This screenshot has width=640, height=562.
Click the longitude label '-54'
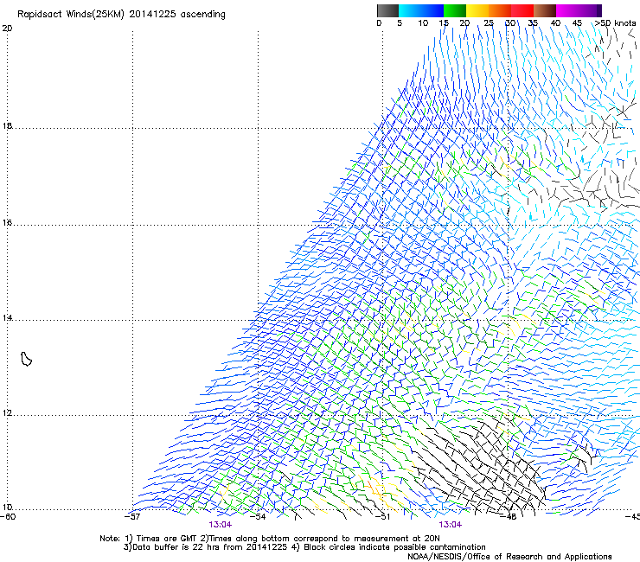tap(258, 517)
